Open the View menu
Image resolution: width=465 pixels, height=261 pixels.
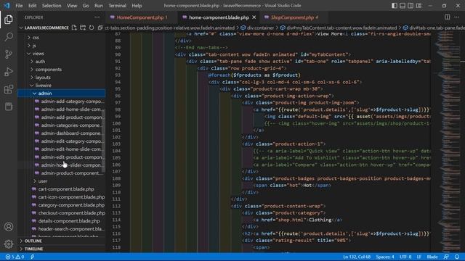(72, 5)
